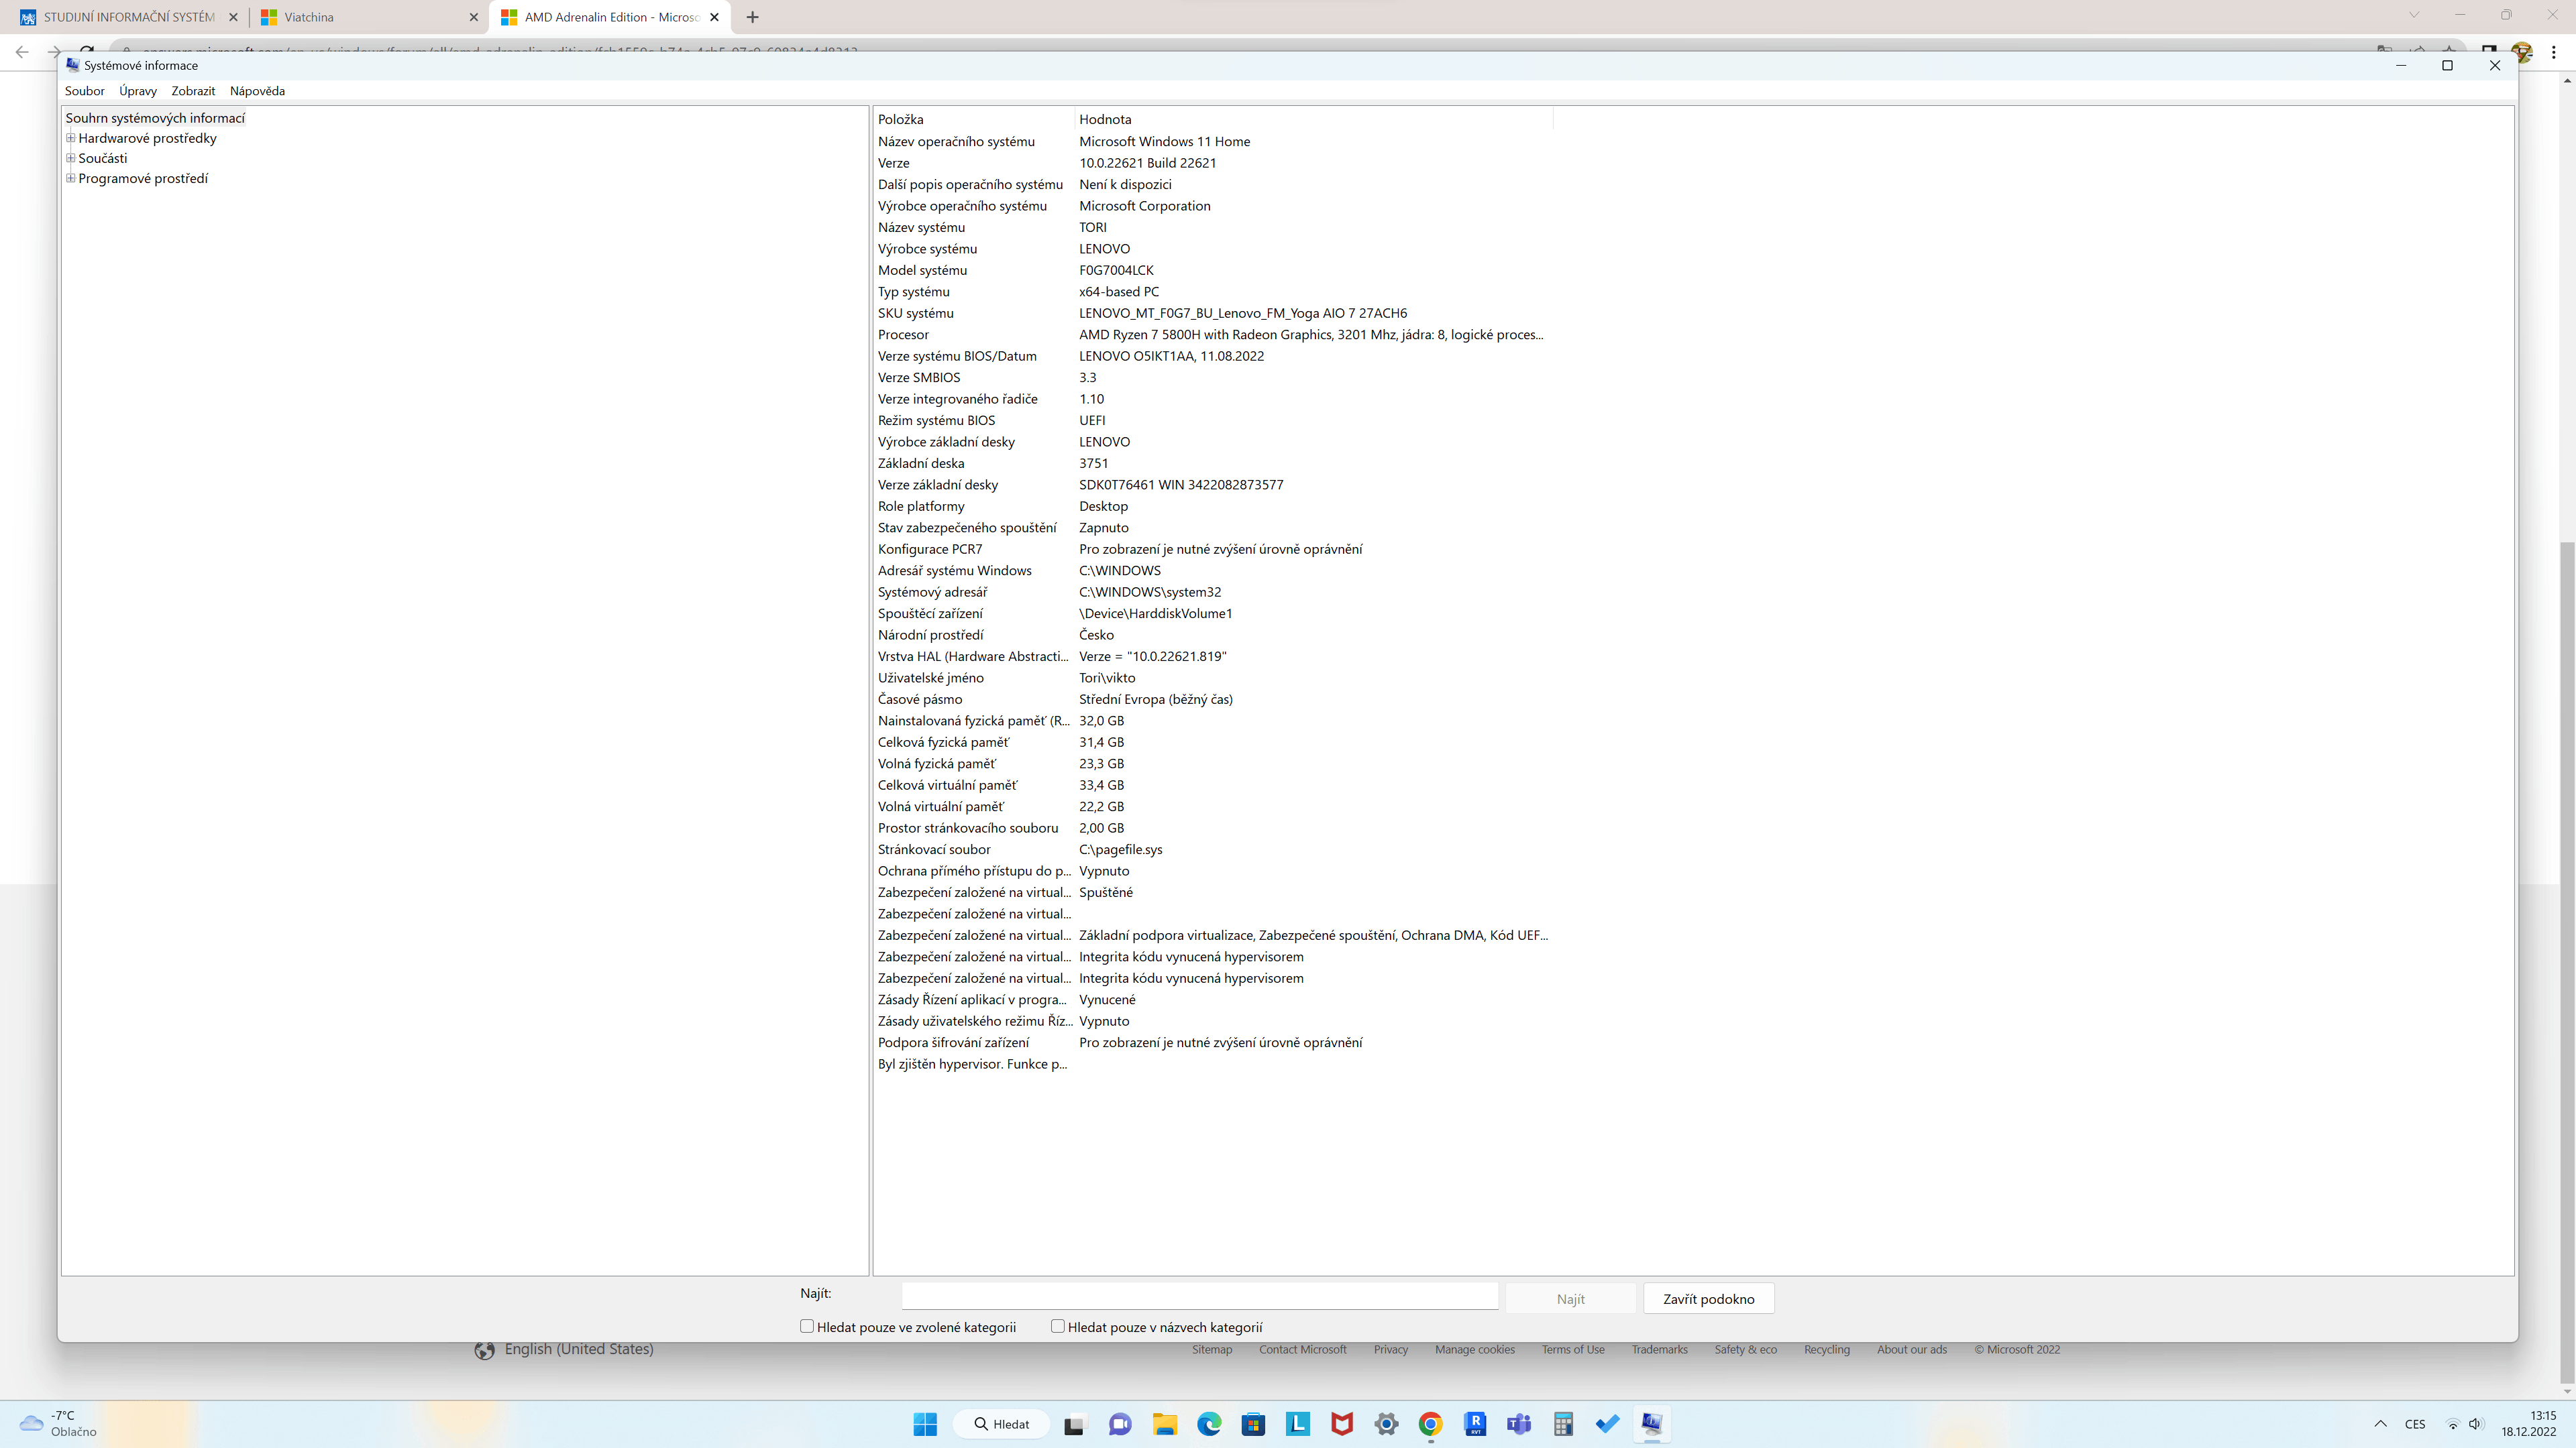Tick Hledat pouze ve zvolené kategorii checkbox
The image size is (2576, 1448).
(807, 1326)
